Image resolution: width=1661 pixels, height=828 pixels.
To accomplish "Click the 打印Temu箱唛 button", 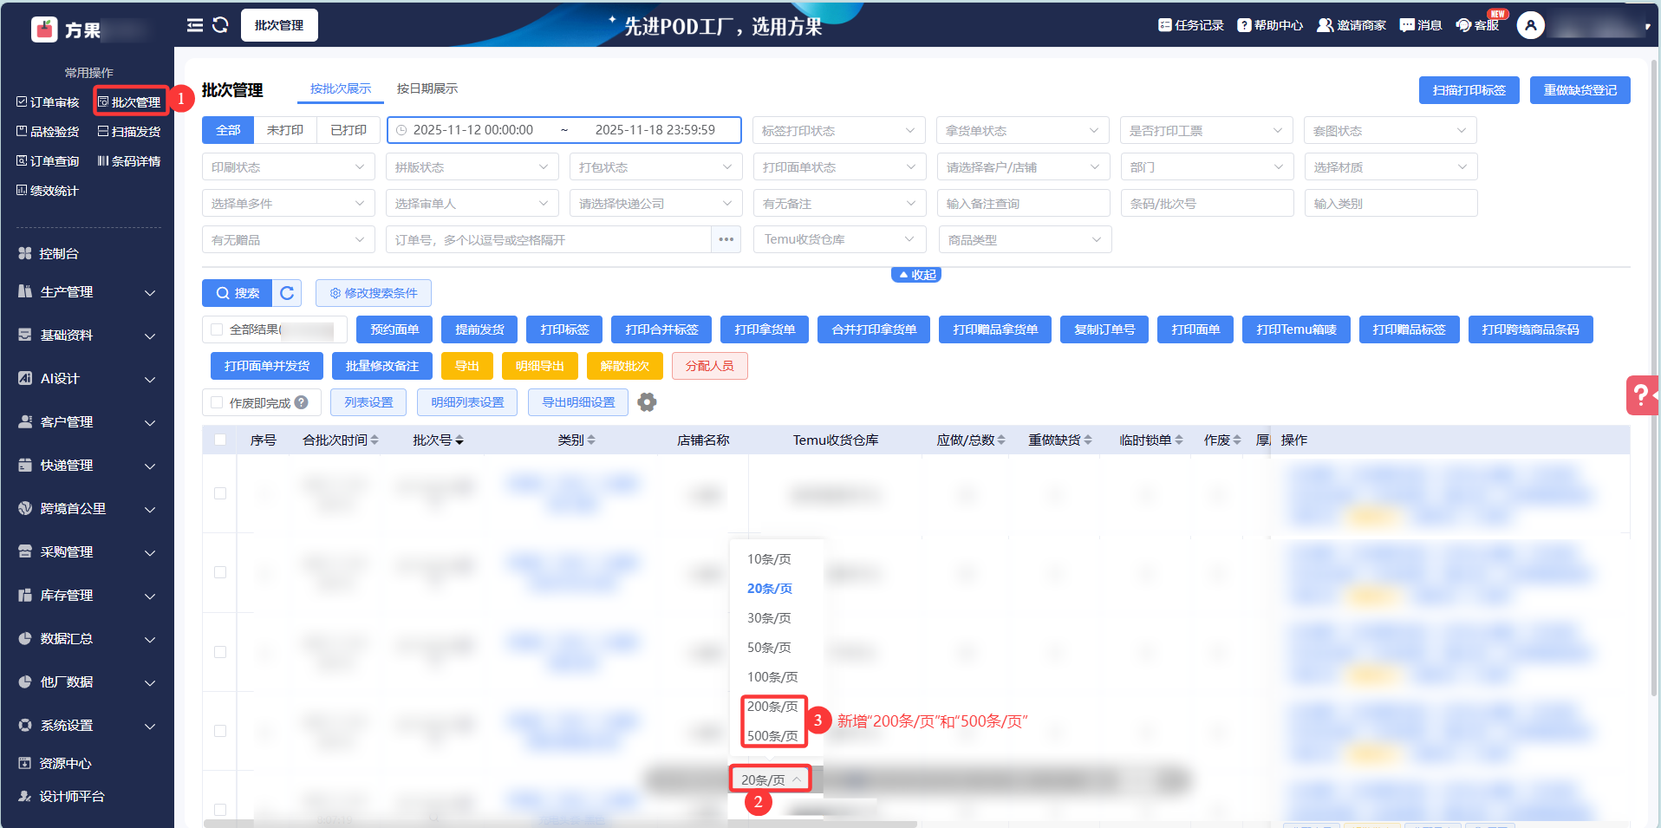I will coord(1297,329).
